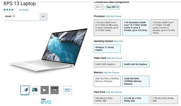
Task: Click the Intel Evo logo
Action: (46, 101)
